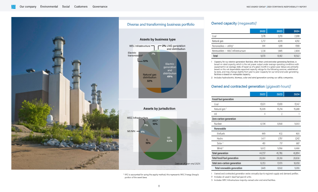Viewport: 318px width, 192px height.
Task: Click the IL 16% pie slice
Action: click(x=148, y=141)
